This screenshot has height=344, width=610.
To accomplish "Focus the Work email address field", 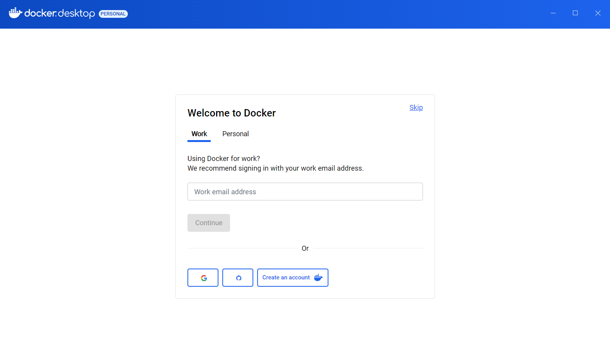I will coord(305,192).
